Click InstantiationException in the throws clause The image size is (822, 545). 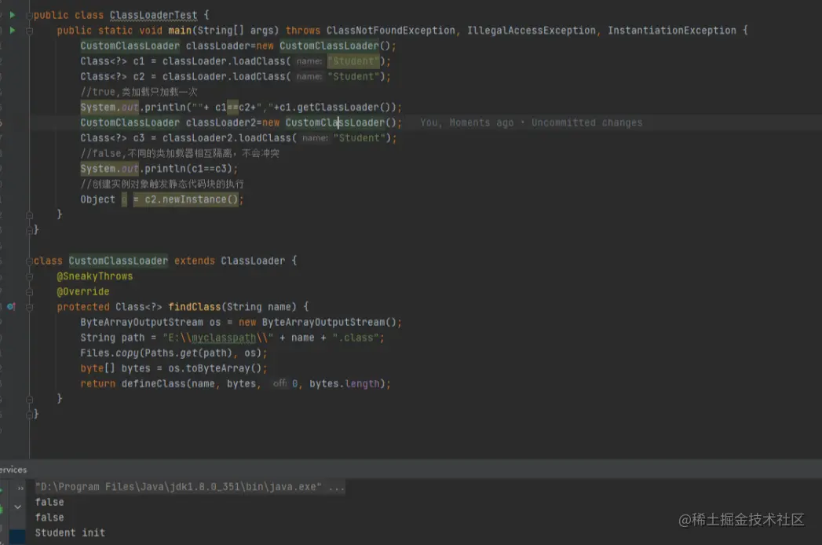671,31
